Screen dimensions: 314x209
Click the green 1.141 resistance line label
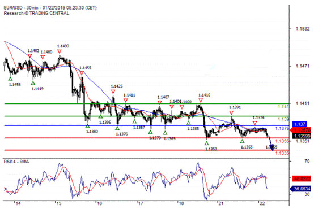coord(283,107)
